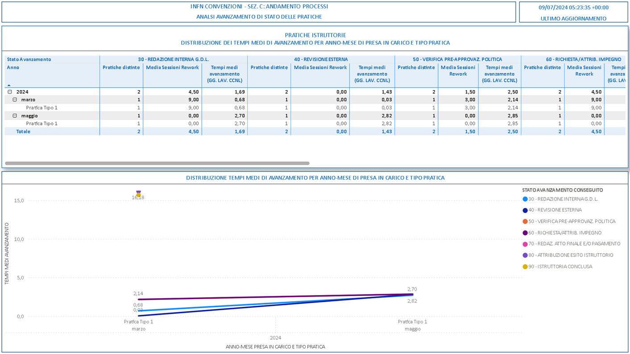Click the sort arrow under Anno
630x354 pixels.
point(9,85)
